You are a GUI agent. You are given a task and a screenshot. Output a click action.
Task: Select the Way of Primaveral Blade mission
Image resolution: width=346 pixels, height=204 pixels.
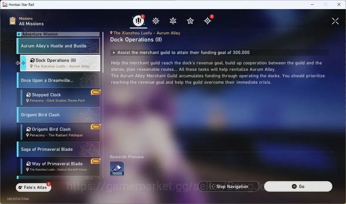pos(60,166)
